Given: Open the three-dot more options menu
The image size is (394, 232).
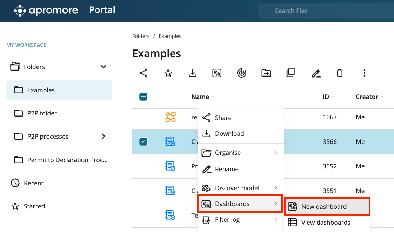Looking at the screenshot, I should coord(365,73).
